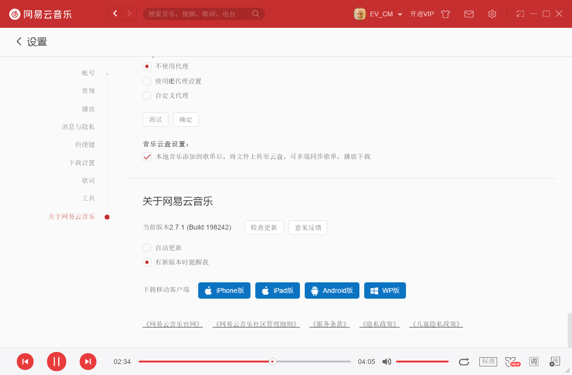Open the 消息与隐私 settings tab
Screen dimensions: 572x375
pyautogui.click(x=78, y=126)
